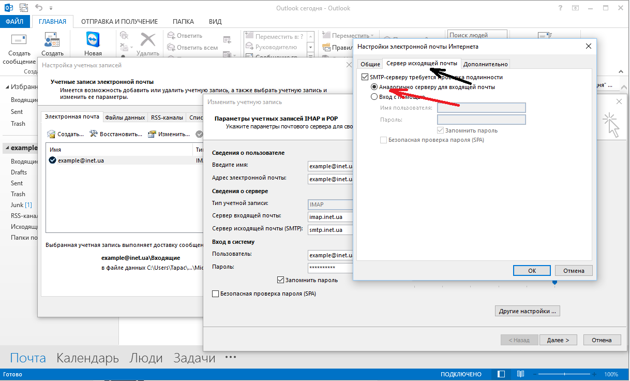Click the 'Изменить...' account icon

(x=152, y=134)
